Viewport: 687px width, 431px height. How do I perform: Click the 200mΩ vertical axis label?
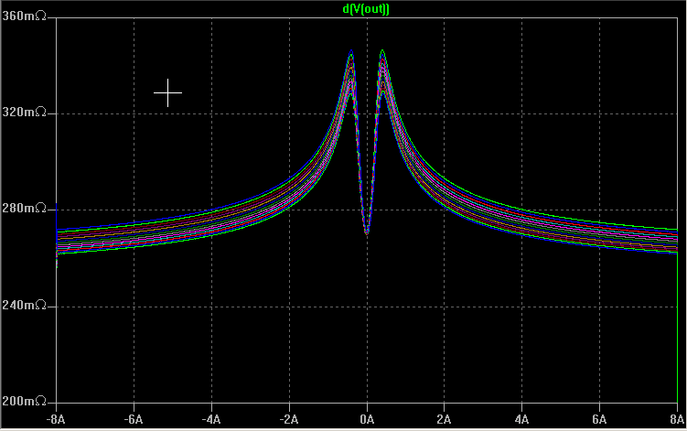[24, 401]
